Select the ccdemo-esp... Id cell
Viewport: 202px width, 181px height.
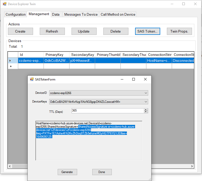pyautogui.click(x=31, y=61)
